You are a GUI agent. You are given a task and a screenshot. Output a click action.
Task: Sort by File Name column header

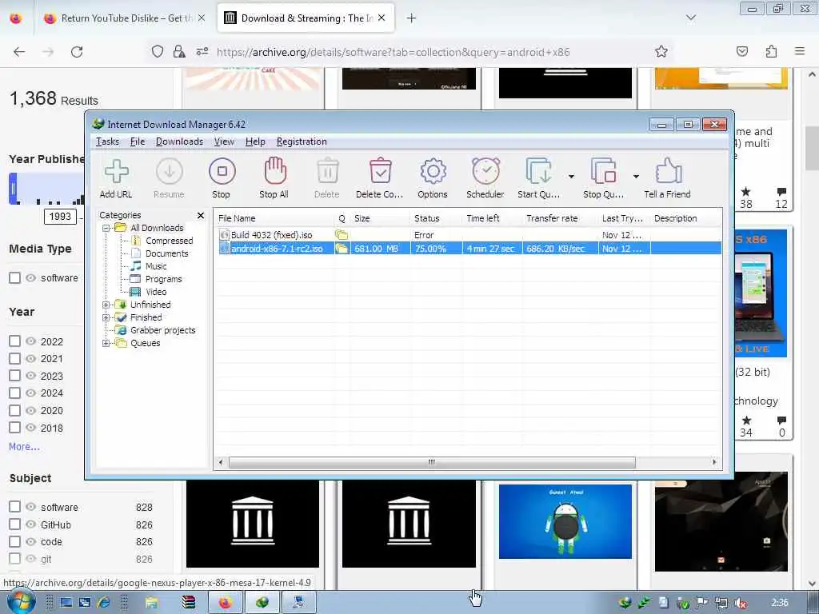(274, 218)
